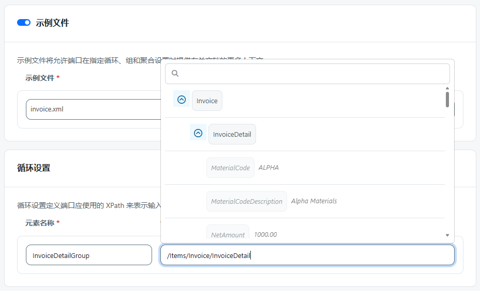Pick the MaterialCode element
Image resolution: width=480 pixels, height=291 pixels.
(x=230, y=168)
